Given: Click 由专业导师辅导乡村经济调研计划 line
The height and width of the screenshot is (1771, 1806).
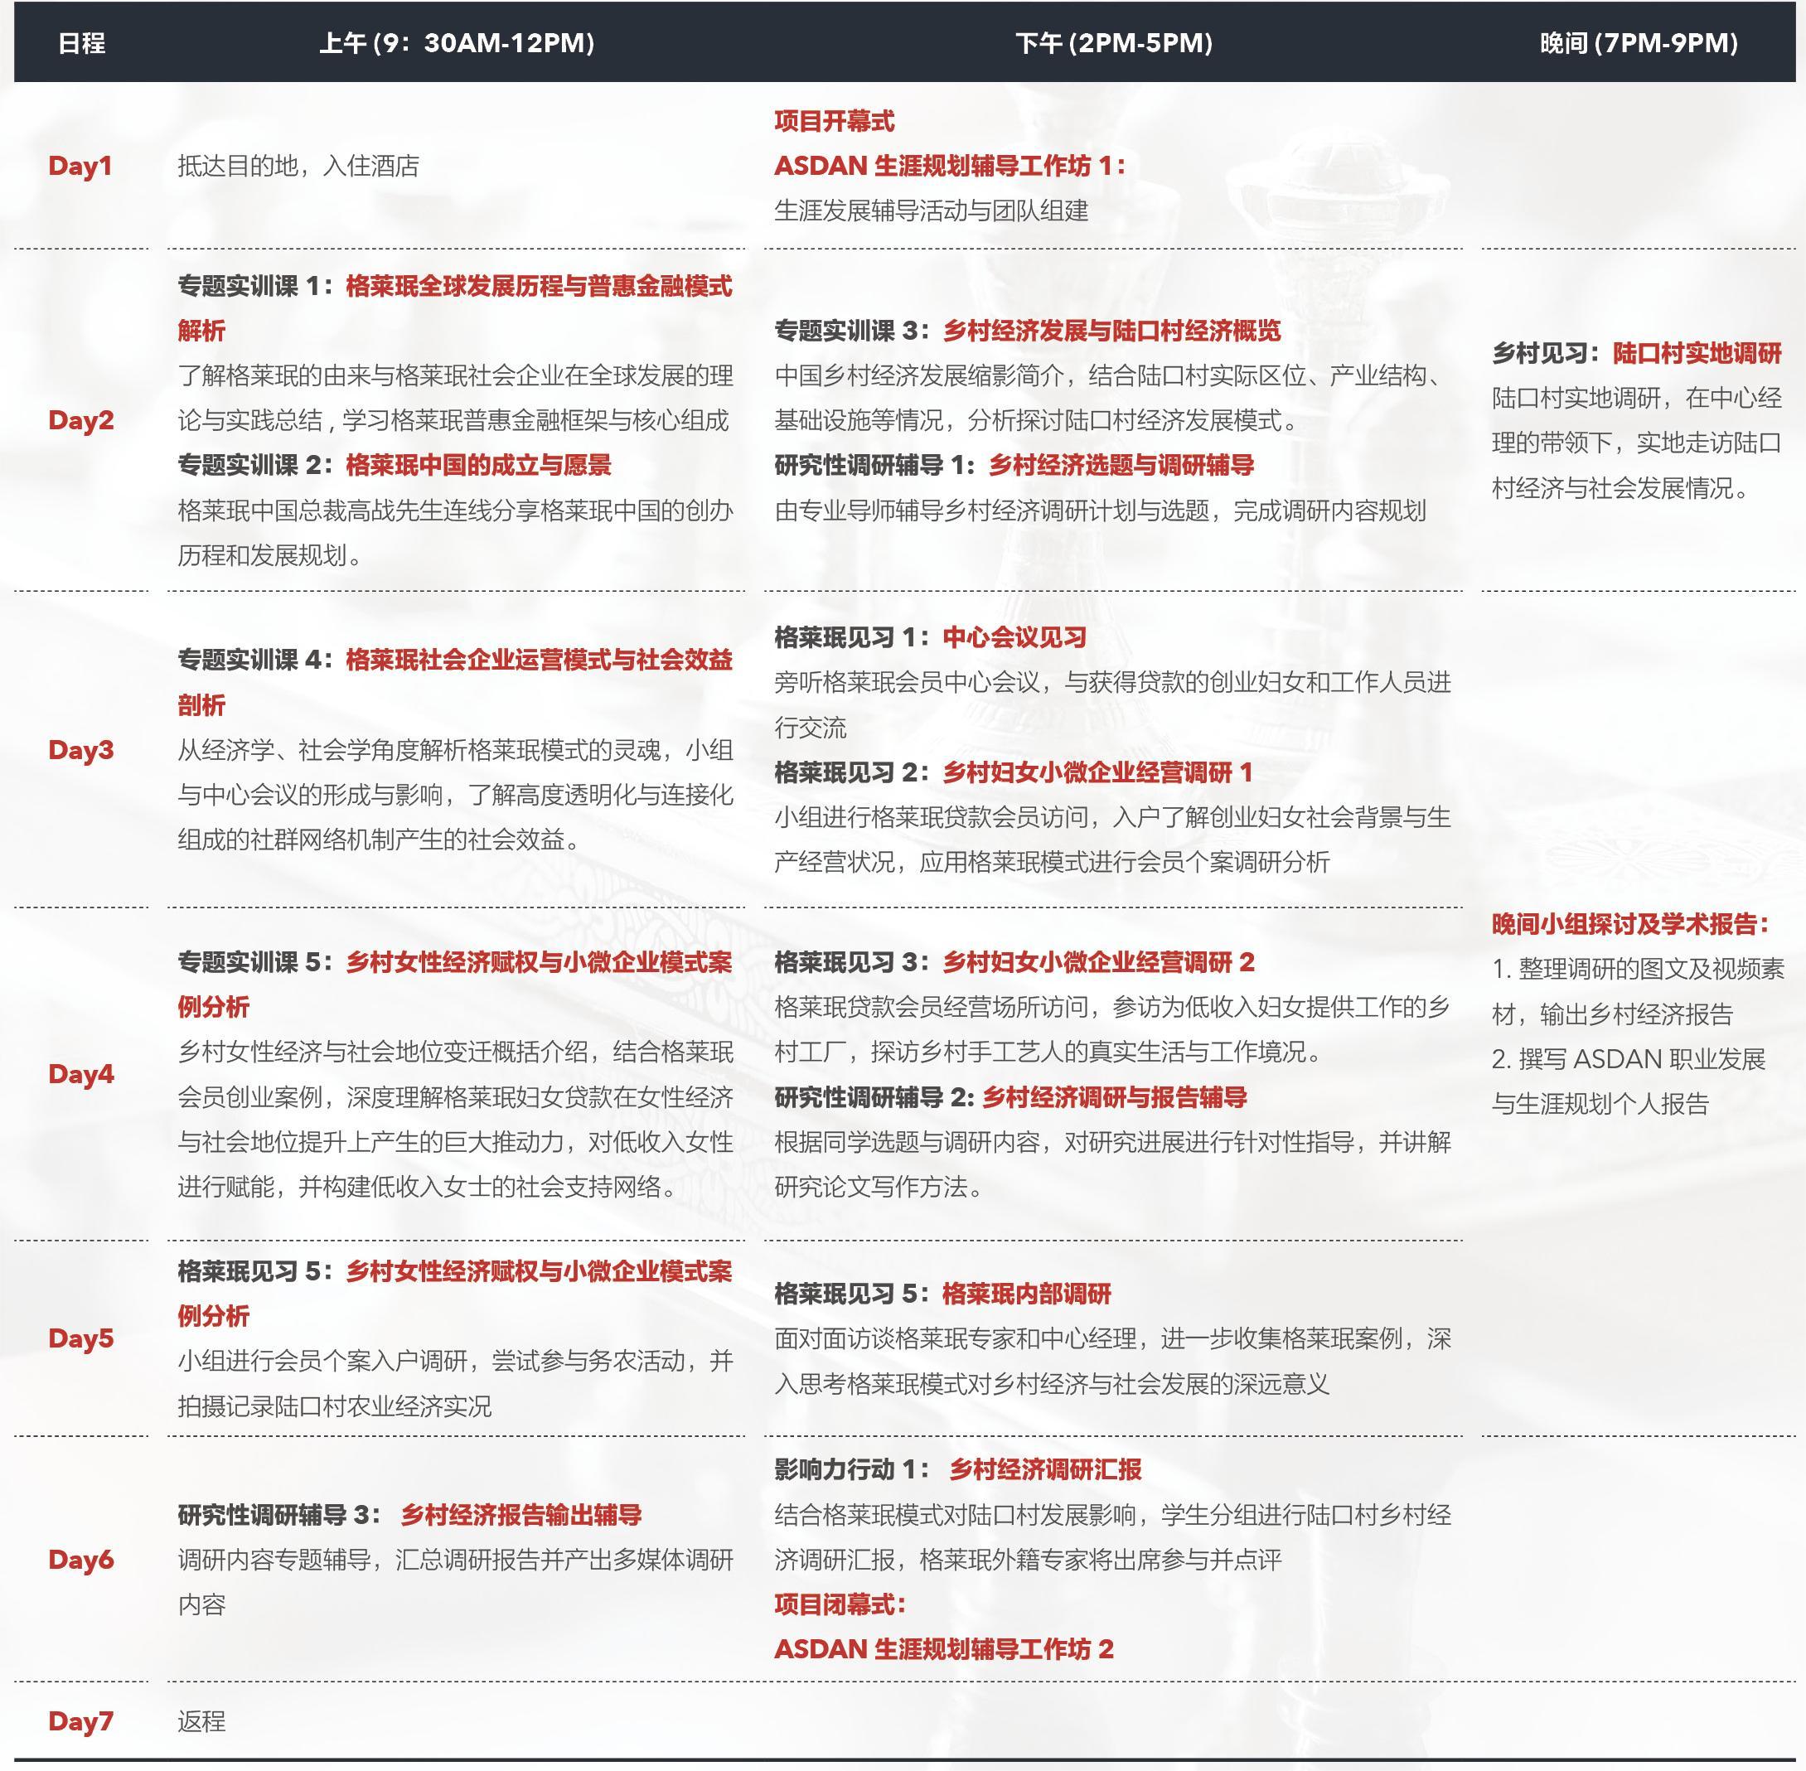Looking at the screenshot, I should point(1100,510).
